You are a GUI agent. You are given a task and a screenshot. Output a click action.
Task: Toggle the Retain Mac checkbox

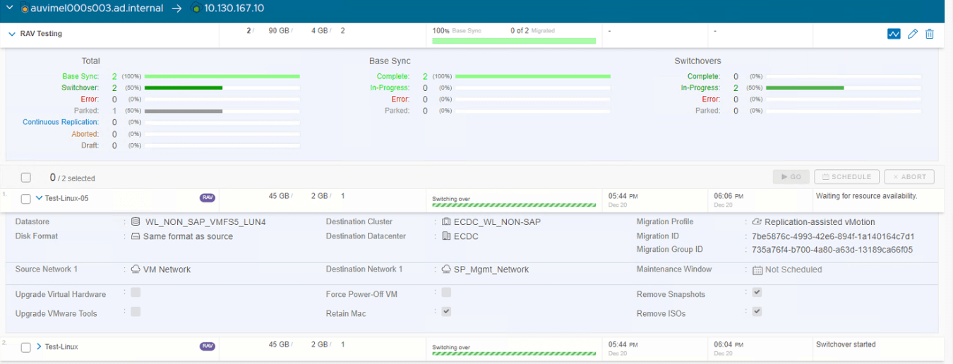446,311
